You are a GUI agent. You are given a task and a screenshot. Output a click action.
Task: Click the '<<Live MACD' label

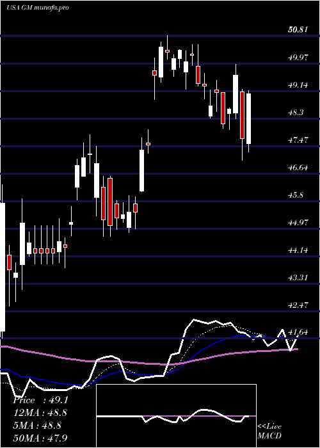[x=269, y=431]
